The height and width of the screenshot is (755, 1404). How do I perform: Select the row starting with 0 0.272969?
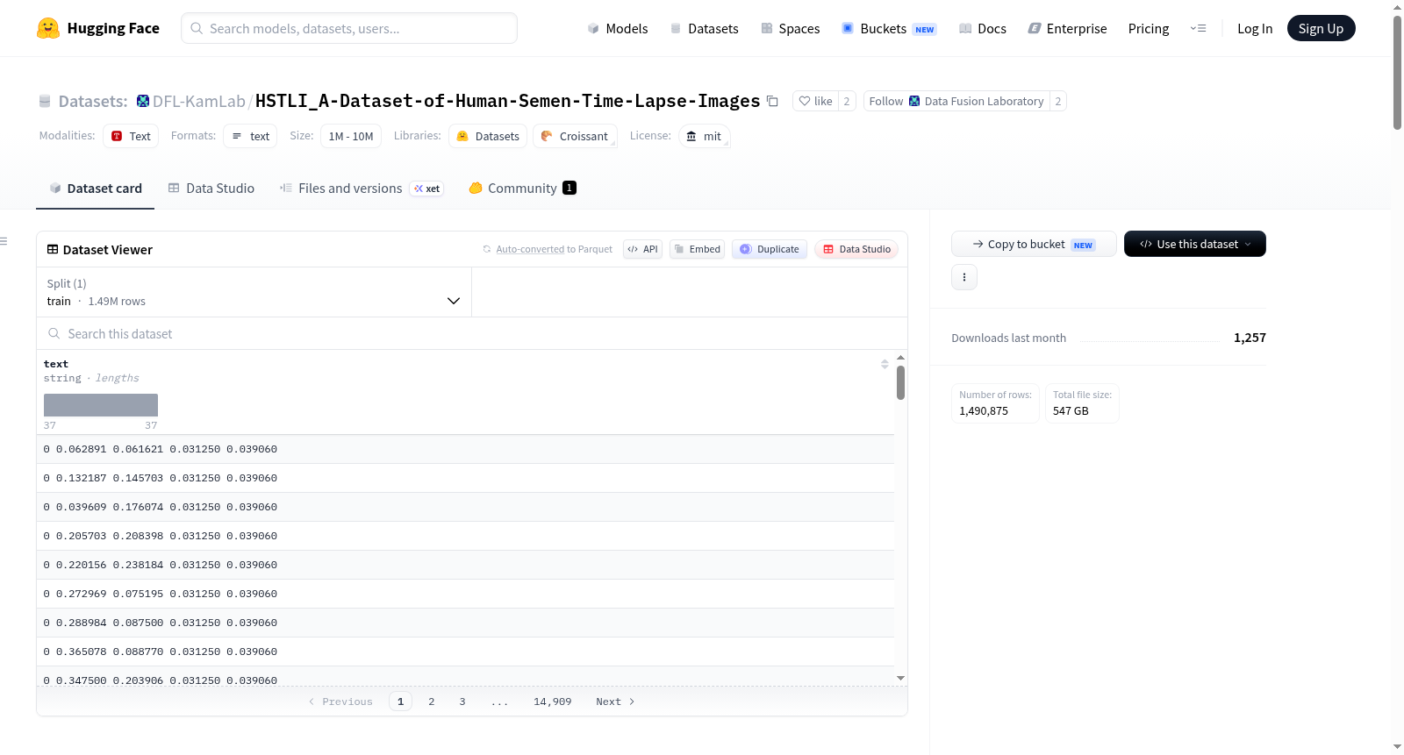click(x=465, y=594)
